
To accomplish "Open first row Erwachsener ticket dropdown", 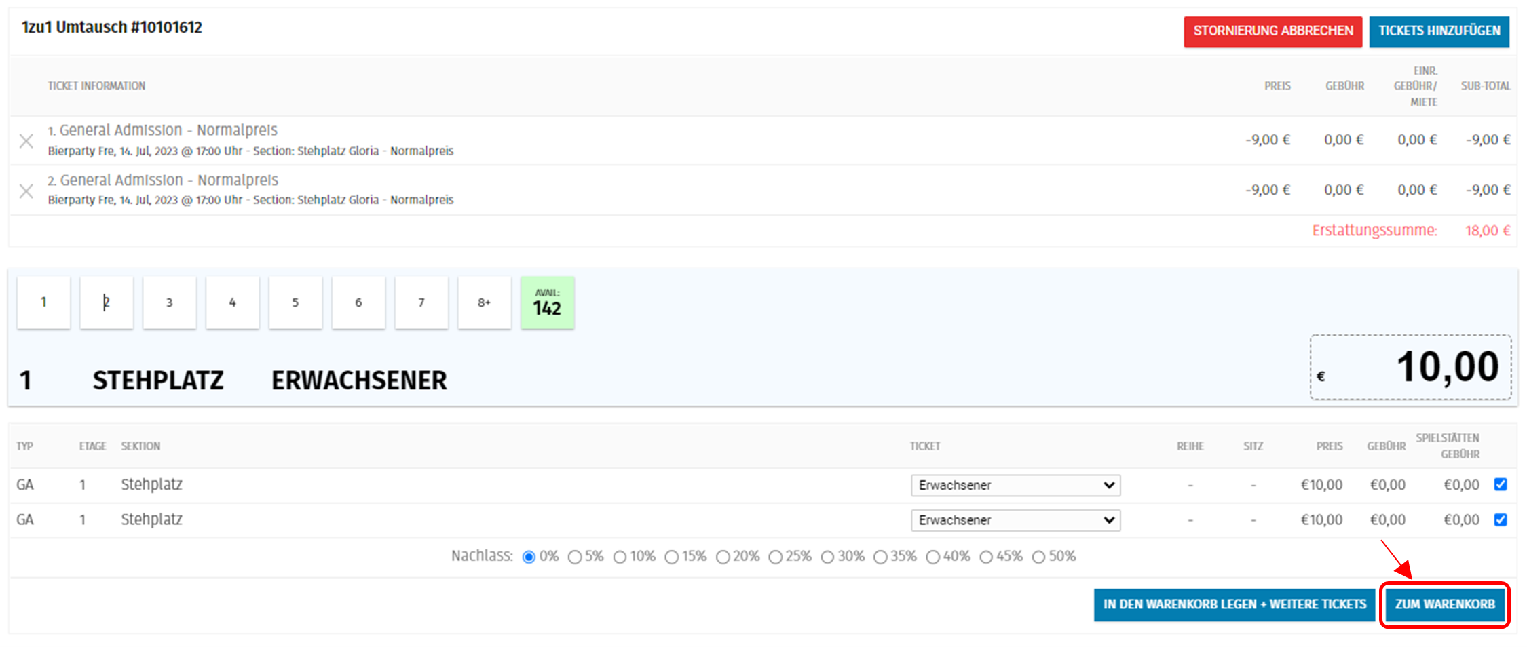I will tap(1015, 485).
